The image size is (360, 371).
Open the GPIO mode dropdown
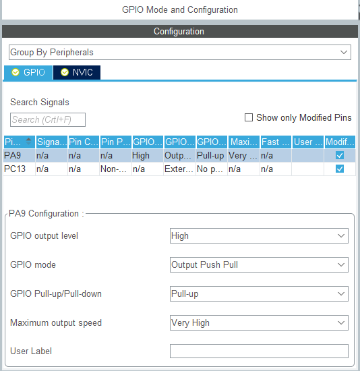tap(259, 265)
